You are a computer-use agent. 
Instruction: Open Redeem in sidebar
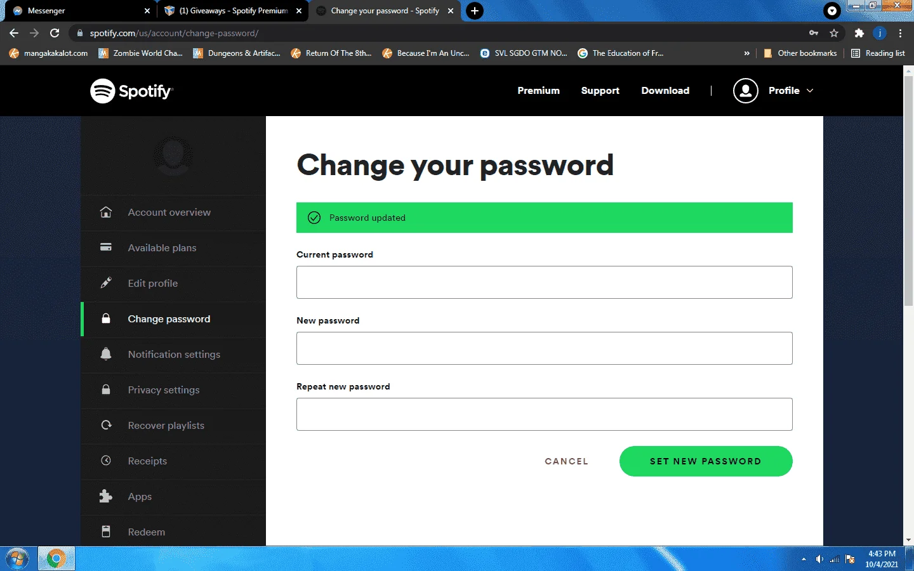[147, 532]
